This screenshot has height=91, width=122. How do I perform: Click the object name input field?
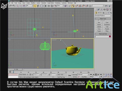[102, 36]
